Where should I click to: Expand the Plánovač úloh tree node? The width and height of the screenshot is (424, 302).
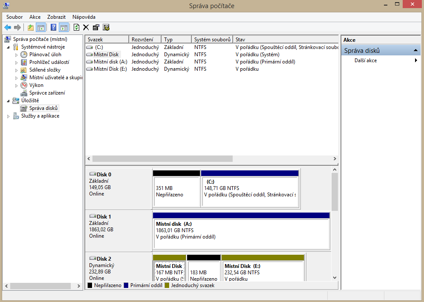[17, 55]
